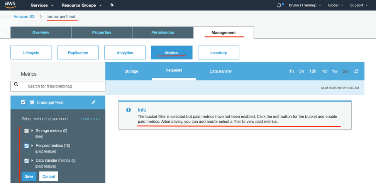Screen dimensions: 376x183
Task: Set time range to 12h
Action: [313, 71]
